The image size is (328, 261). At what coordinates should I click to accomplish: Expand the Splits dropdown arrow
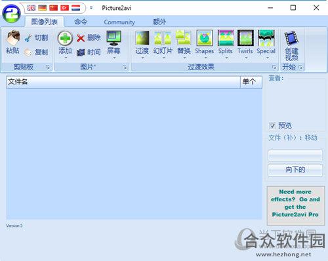coord(227,58)
